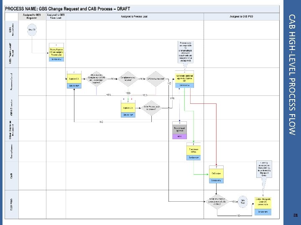Image resolution: width=301 pixels, height=225 pixels.
Task: Select the 'Create new task(s)' decision diamond
Action: pyautogui.click(x=217, y=202)
